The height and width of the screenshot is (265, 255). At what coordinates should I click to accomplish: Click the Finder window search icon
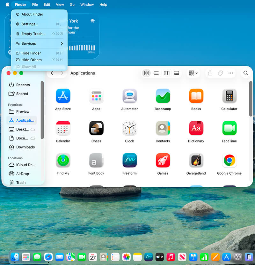coord(246,73)
